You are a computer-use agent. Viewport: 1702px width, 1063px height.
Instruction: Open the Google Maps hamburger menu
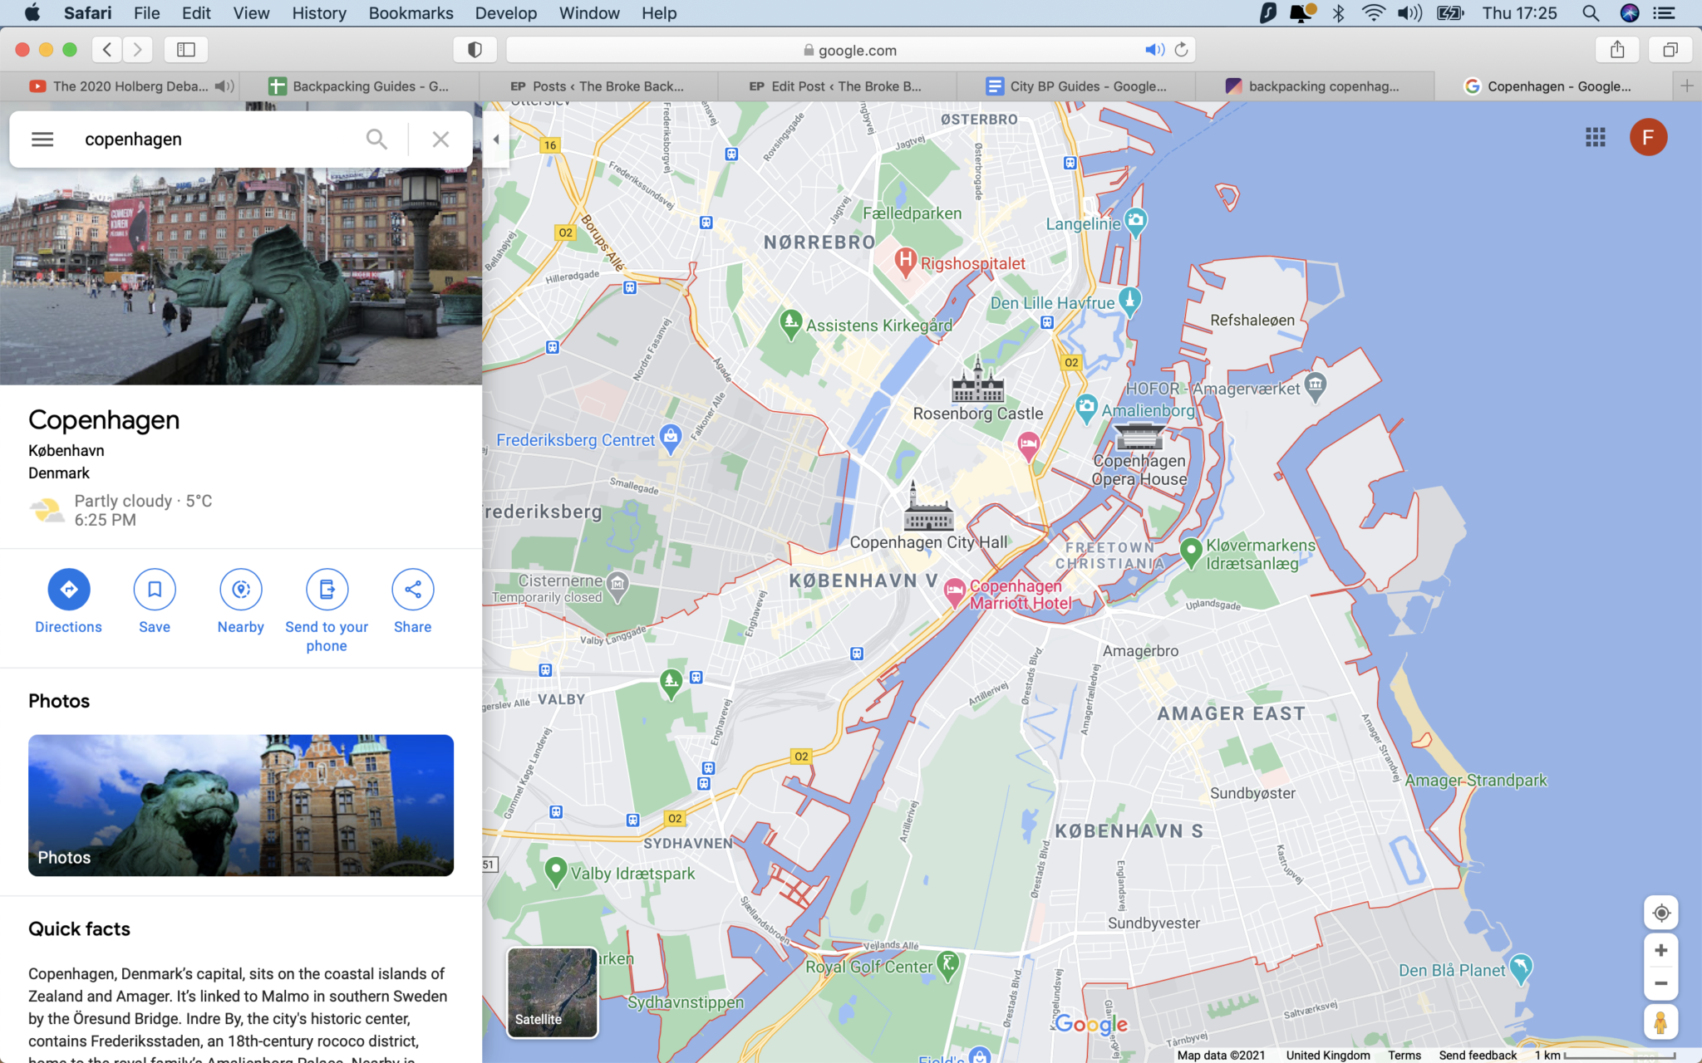click(x=42, y=140)
